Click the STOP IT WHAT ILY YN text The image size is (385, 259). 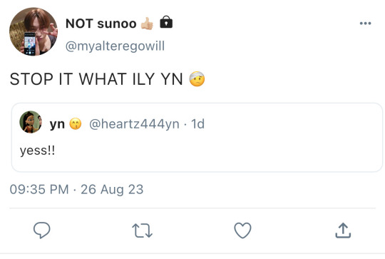pos(96,79)
